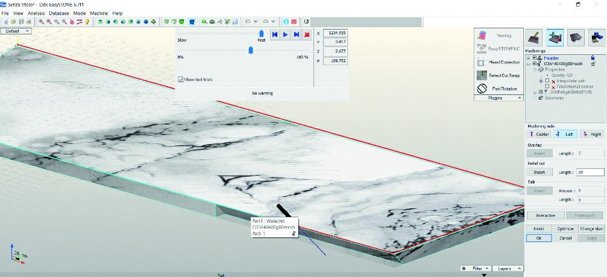Click the Relief cut Insert button
This screenshot has width=607, height=277.
[x=539, y=172]
